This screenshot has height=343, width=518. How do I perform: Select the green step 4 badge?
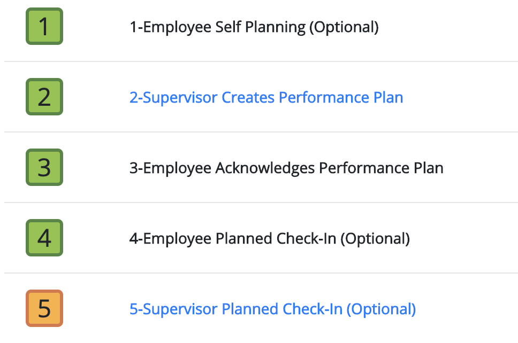pos(44,238)
